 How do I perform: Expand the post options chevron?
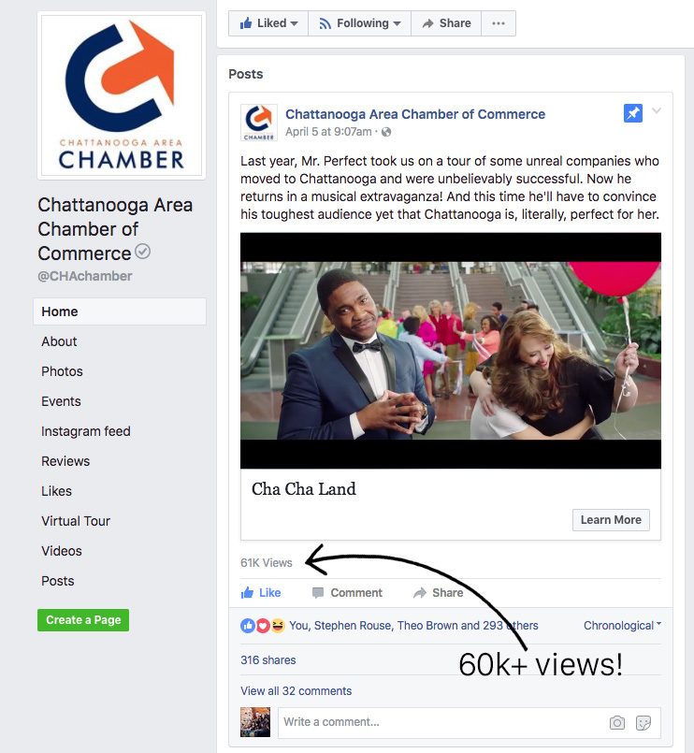pyautogui.click(x=657, y=111)
